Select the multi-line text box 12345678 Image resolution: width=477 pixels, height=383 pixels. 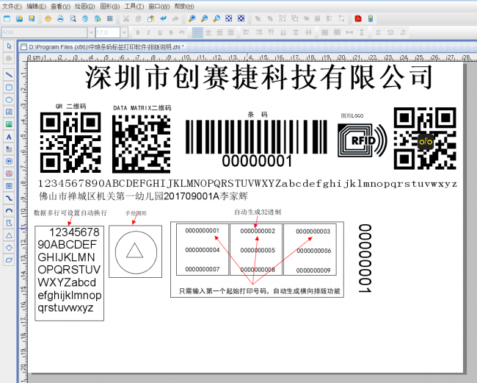(70, 273)
